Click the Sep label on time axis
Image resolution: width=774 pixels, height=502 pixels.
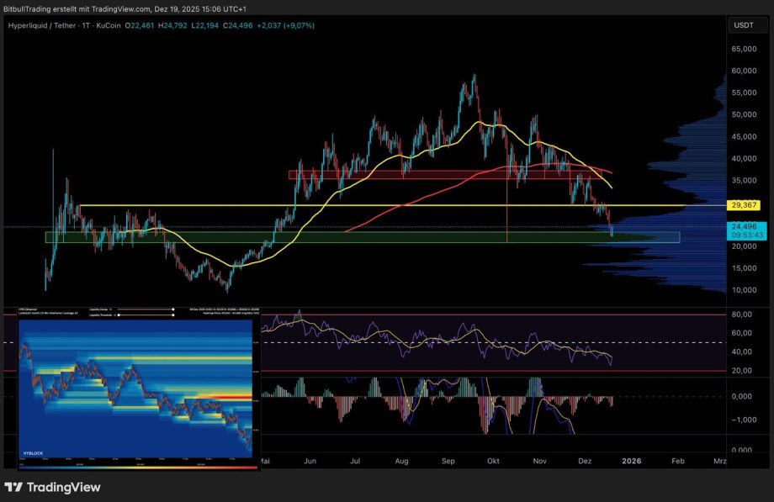448,461
